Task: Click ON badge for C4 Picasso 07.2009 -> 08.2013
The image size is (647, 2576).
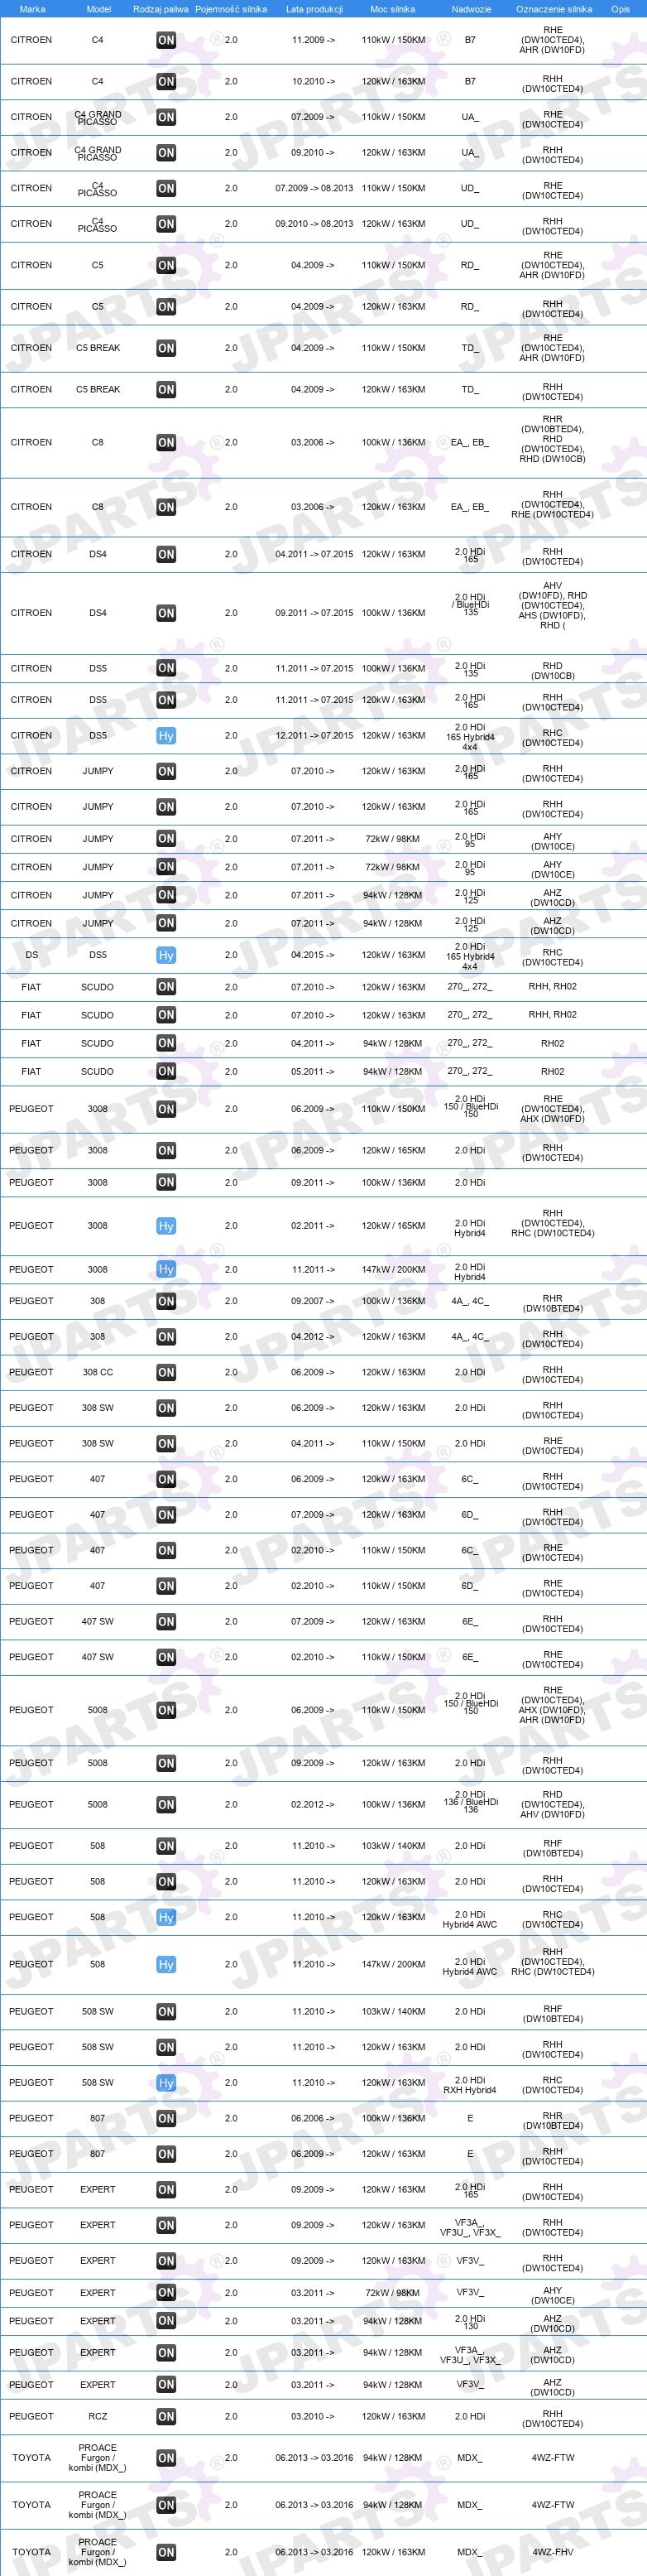Action: click(x=165, y=188)
